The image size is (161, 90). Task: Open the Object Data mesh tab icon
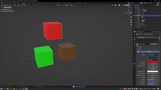[x=134, y=61]
